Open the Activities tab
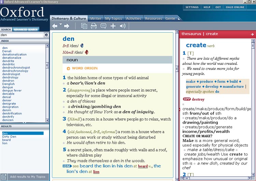Viewport: 256px width, 181px height. 133,19
